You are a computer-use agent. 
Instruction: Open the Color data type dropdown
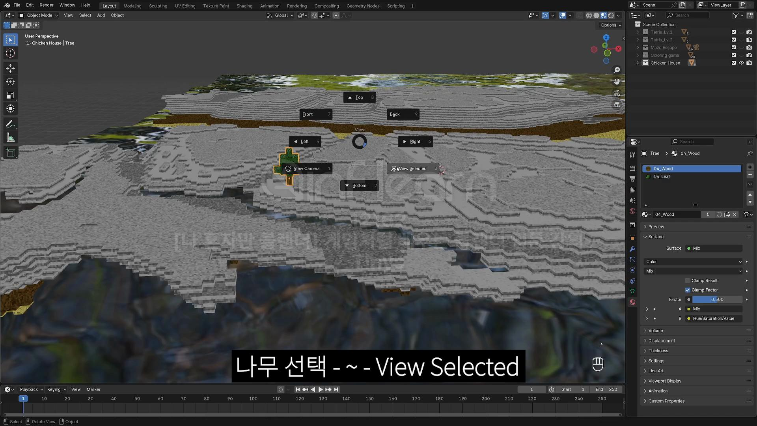click(x=693, y=262)
